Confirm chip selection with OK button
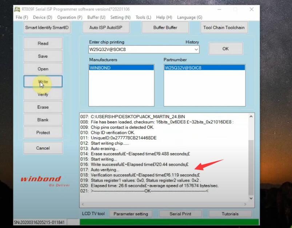Viewport: 292px width, 228px height. click(225, 49)
